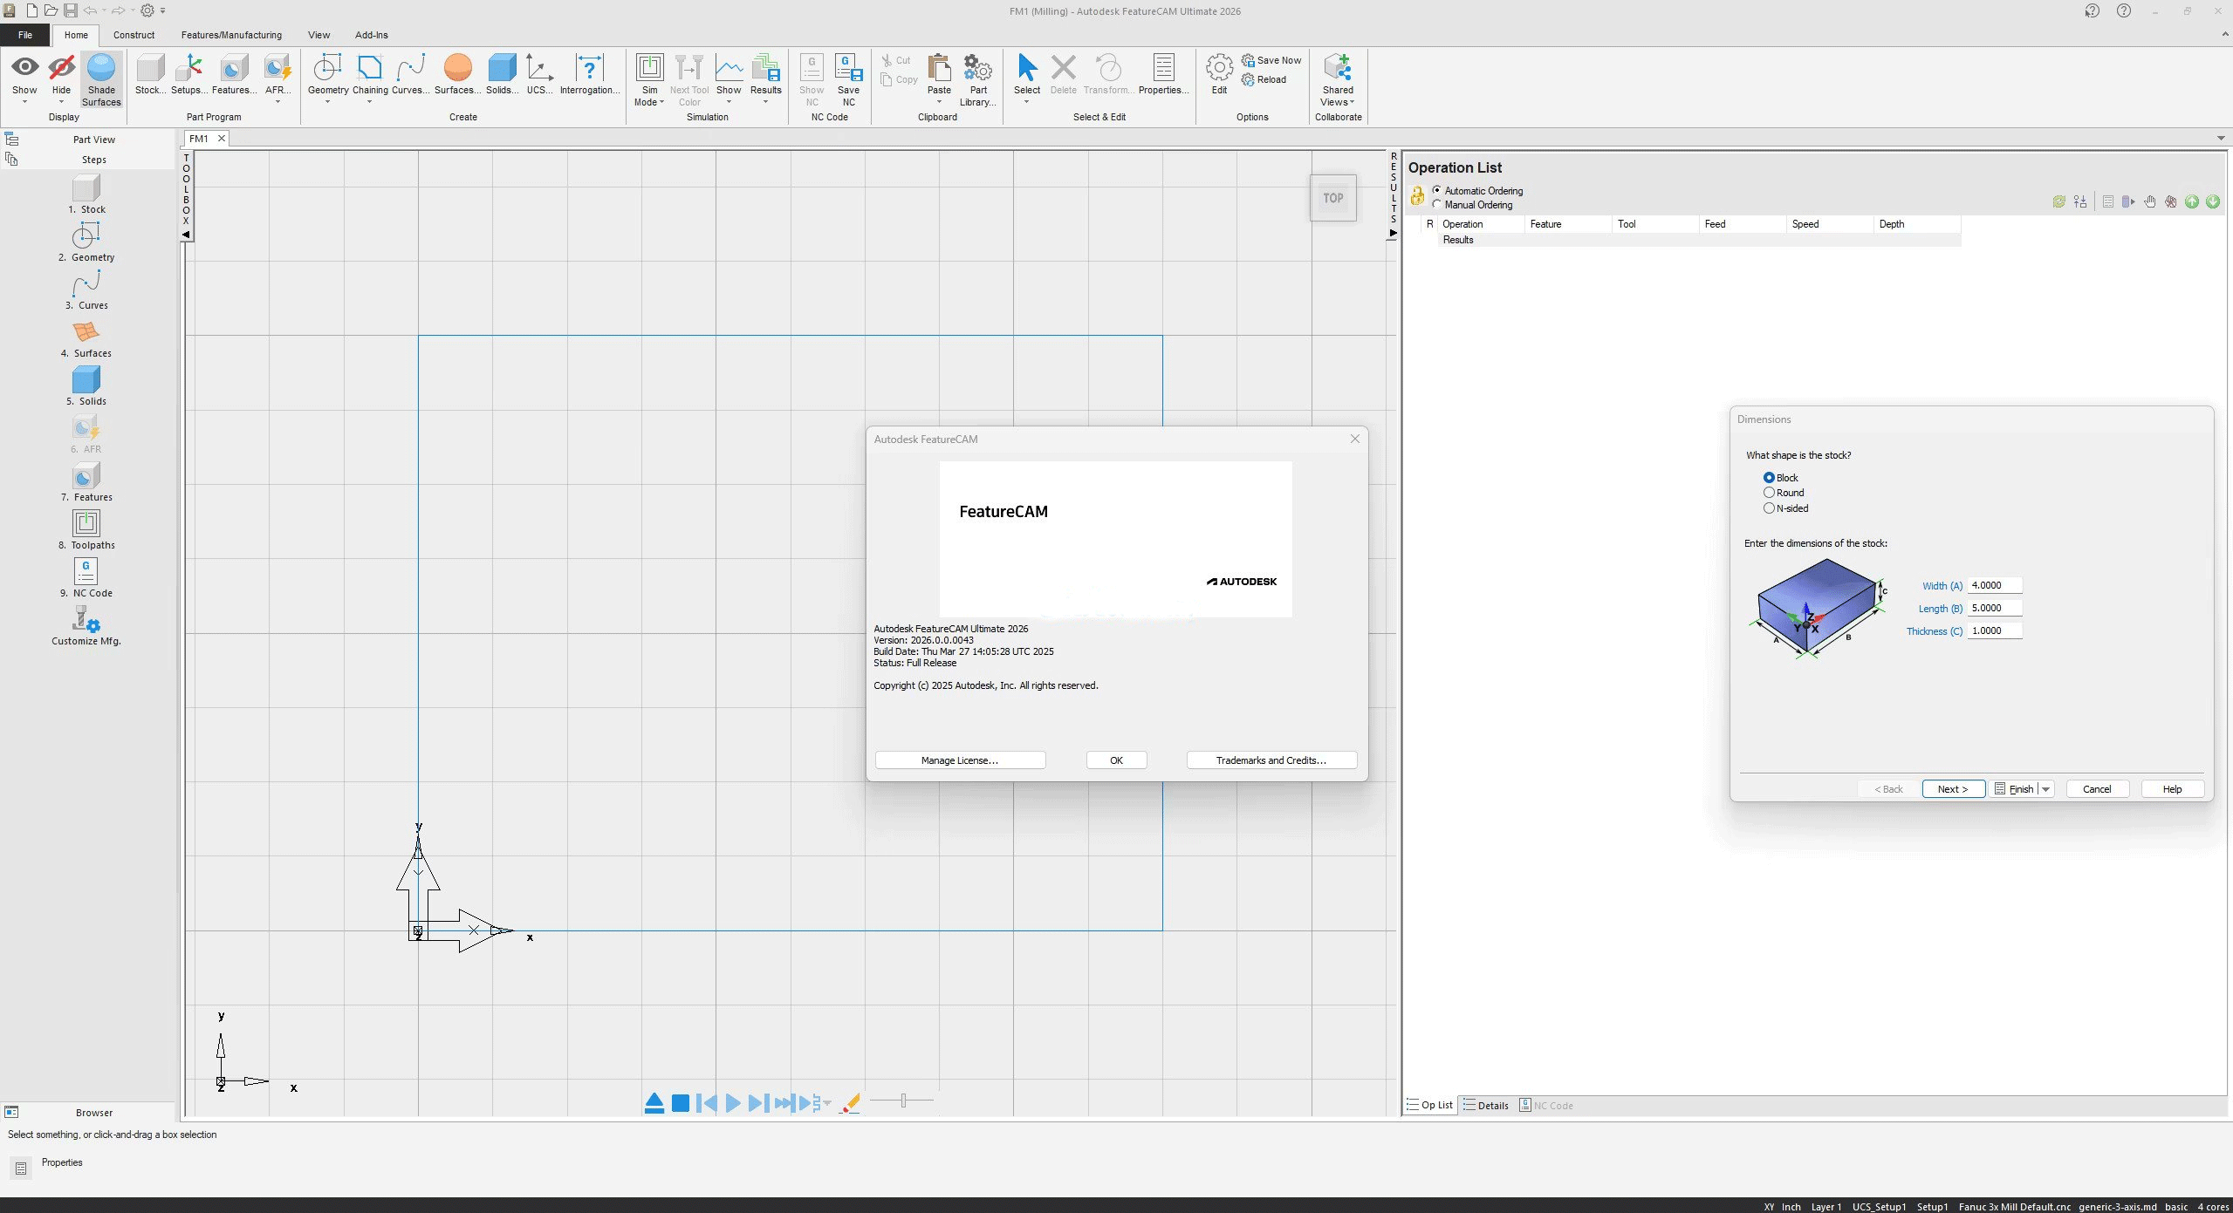The image size is (2233, 1213).
Task: Select the Block stock shape
Action: click(x=1769, y=477)
